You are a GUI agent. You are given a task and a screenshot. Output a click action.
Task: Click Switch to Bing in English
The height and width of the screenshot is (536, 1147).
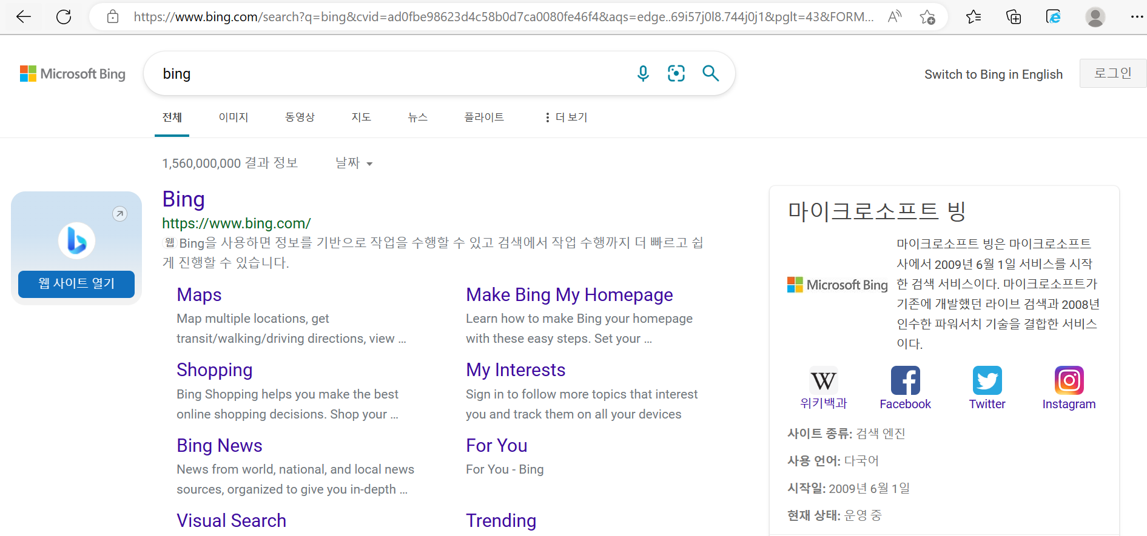click(994, 74)
